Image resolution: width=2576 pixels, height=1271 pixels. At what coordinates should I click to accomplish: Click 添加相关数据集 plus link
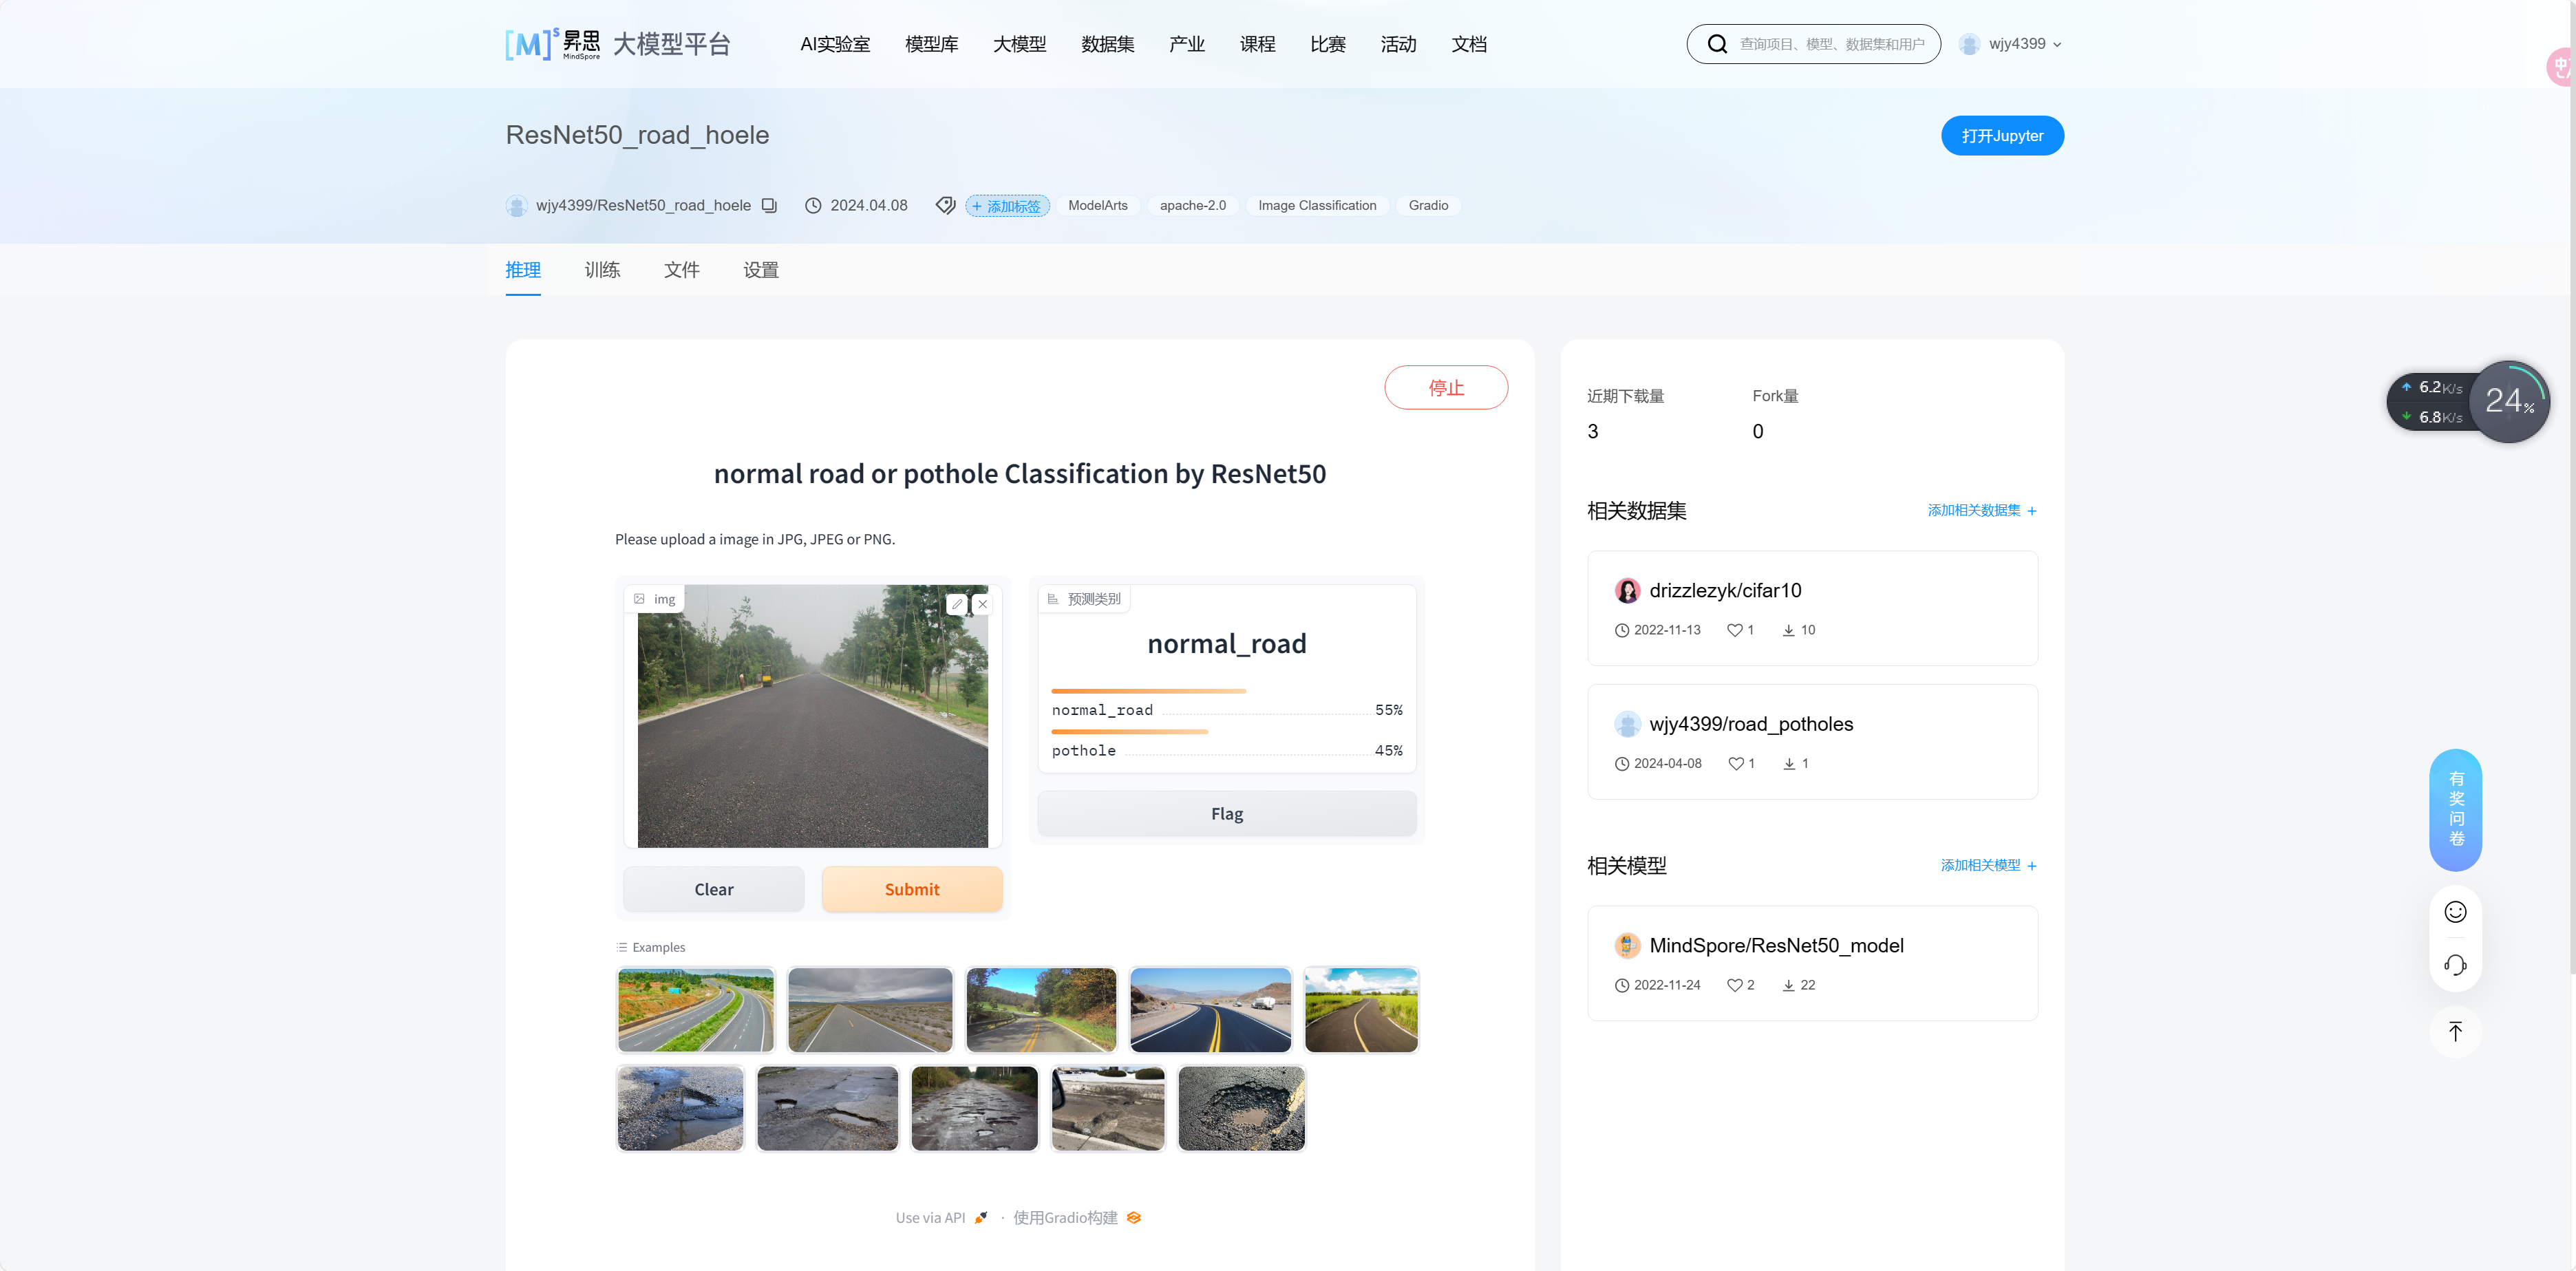(x=1981, y=510)
